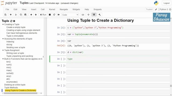Click the cell with var = tuple(enumerate(c))

pyautogui.click(x=118, y=34)
